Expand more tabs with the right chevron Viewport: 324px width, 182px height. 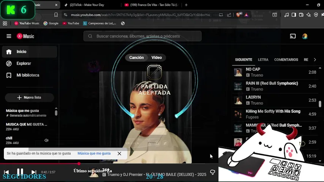[x=315, y=60]
